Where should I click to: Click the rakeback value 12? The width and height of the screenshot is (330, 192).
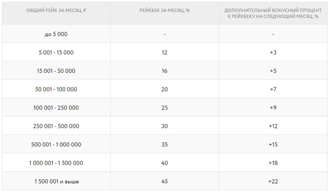tap(164, 53)
